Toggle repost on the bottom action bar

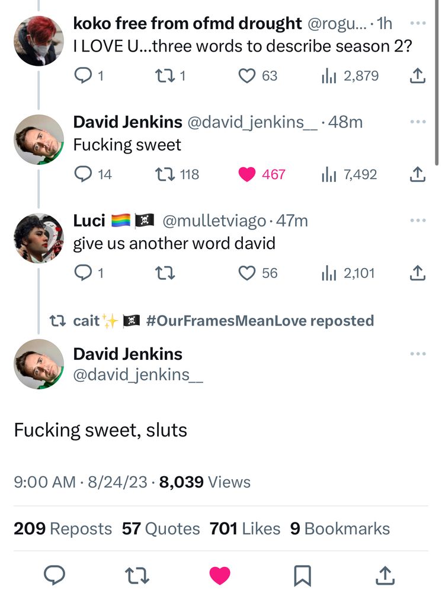click(138, 574)
